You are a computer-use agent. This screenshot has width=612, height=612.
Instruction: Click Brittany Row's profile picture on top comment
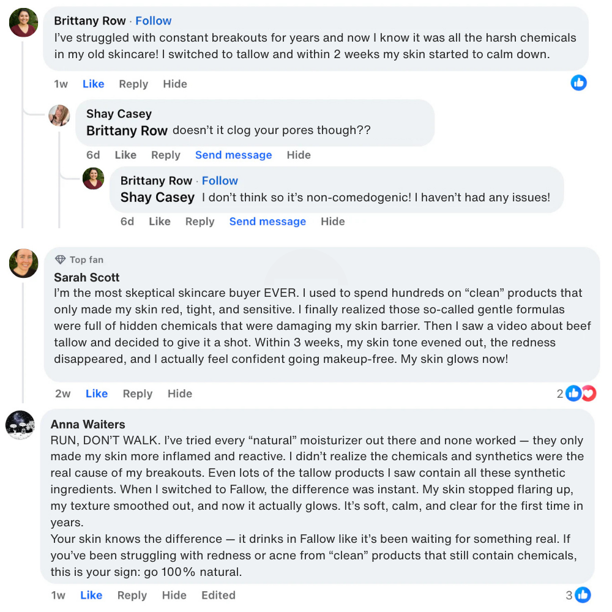pyautogui.click(x=24, y=23)
